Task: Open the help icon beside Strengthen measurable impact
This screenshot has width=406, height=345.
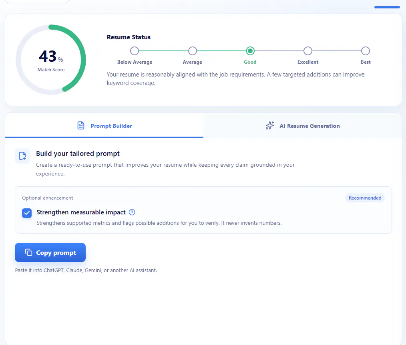Action: click(132, 212)
